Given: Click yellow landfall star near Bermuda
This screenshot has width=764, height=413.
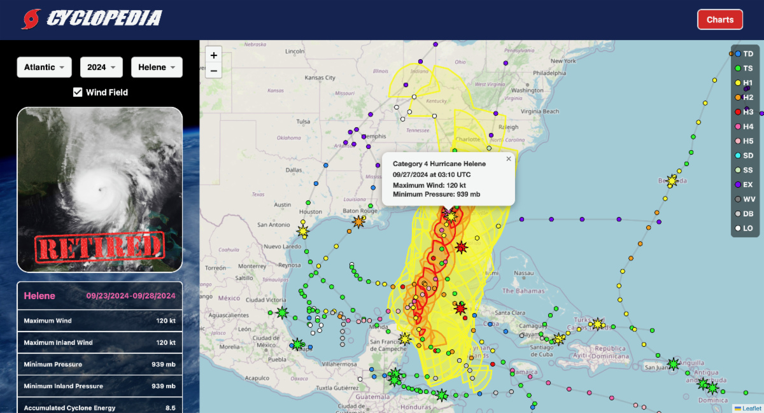Looking at the screenshot, I should pyautogui.click(x=672, y=181).
